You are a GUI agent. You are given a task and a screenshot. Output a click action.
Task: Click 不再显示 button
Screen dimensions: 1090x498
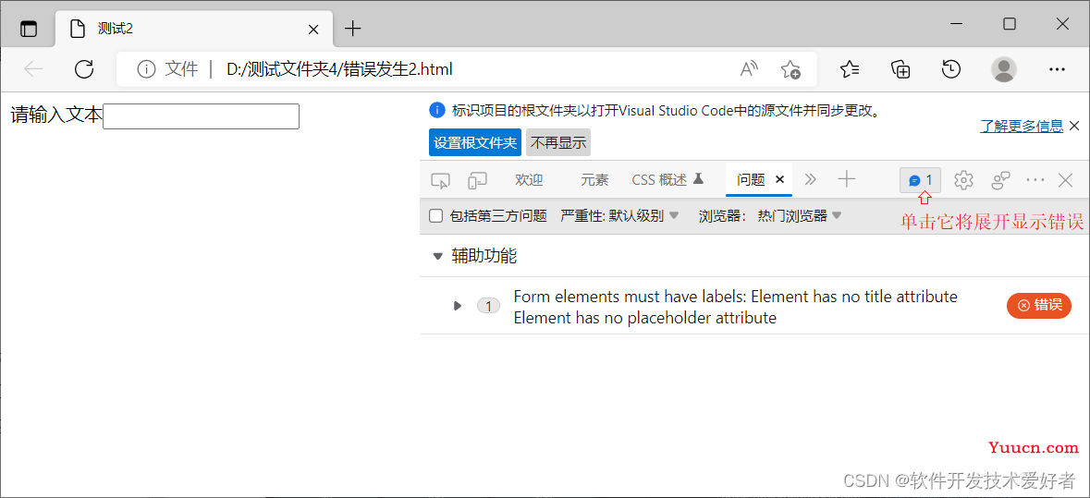pos(558,142)
